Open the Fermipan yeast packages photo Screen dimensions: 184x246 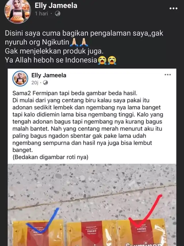click(x=92, y=205)
